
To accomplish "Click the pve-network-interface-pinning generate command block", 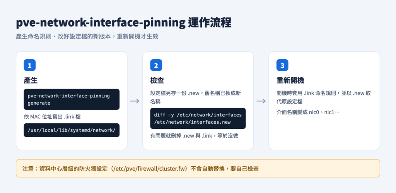I will 72,99.
